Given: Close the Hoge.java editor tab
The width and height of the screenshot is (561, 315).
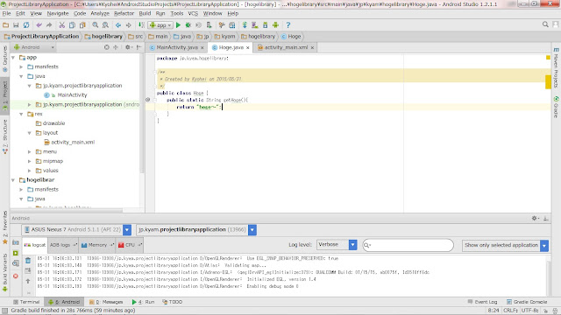Looking at the screenshot, I should [247, 47].
